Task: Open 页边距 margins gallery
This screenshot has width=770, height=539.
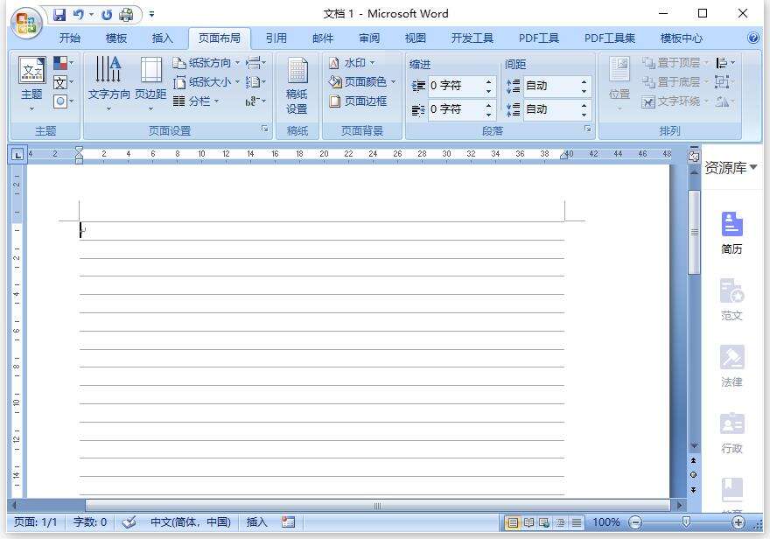Action: click(150, 81)
